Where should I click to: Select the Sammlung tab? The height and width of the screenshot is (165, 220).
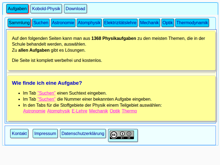(x=19, y=23)
